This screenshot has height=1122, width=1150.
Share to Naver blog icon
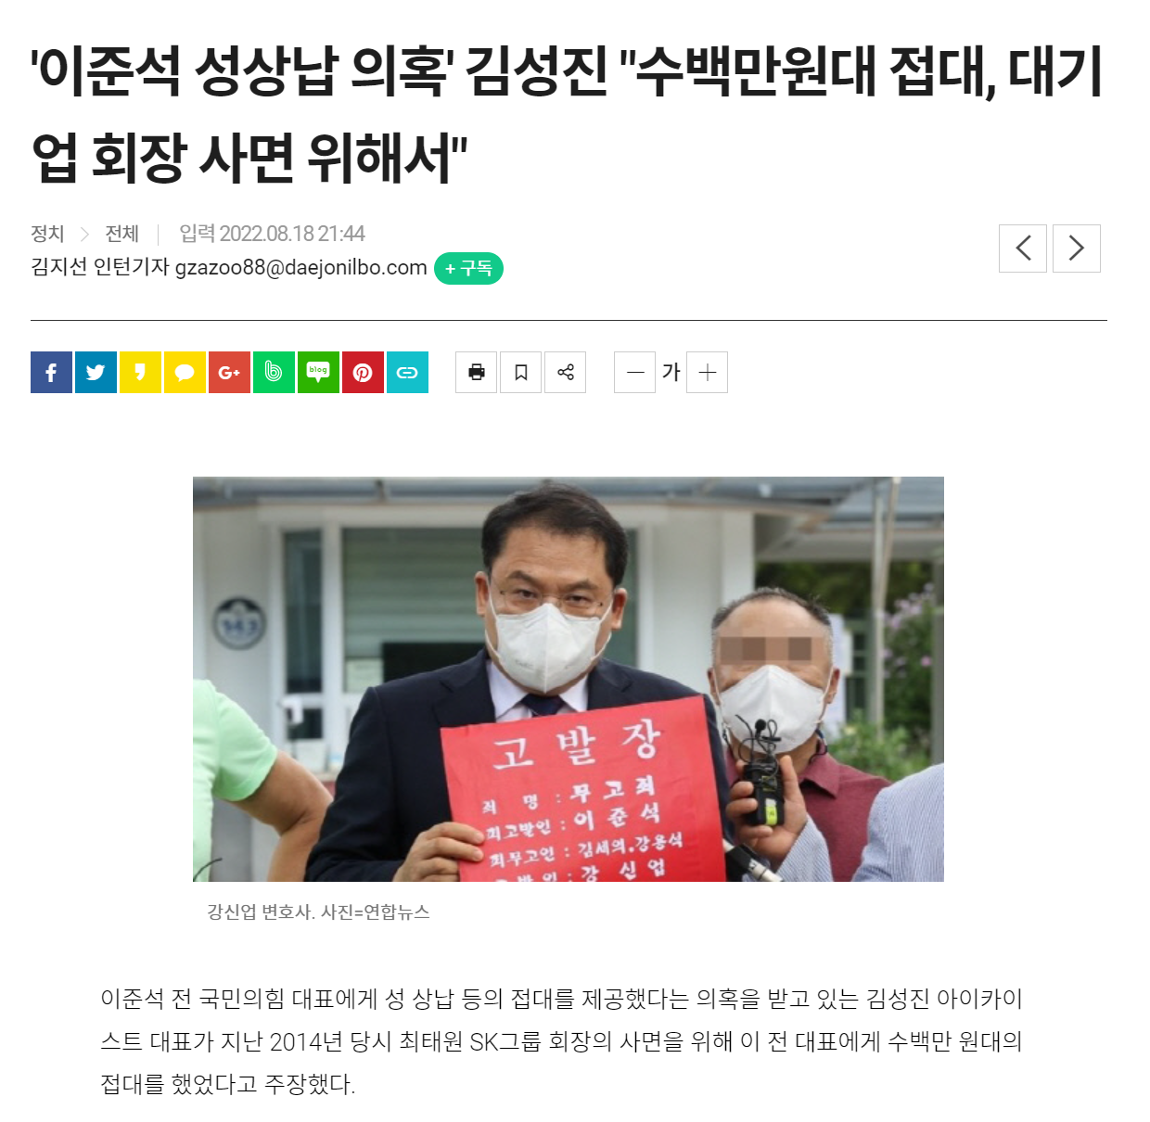click(x=318, y=373)
